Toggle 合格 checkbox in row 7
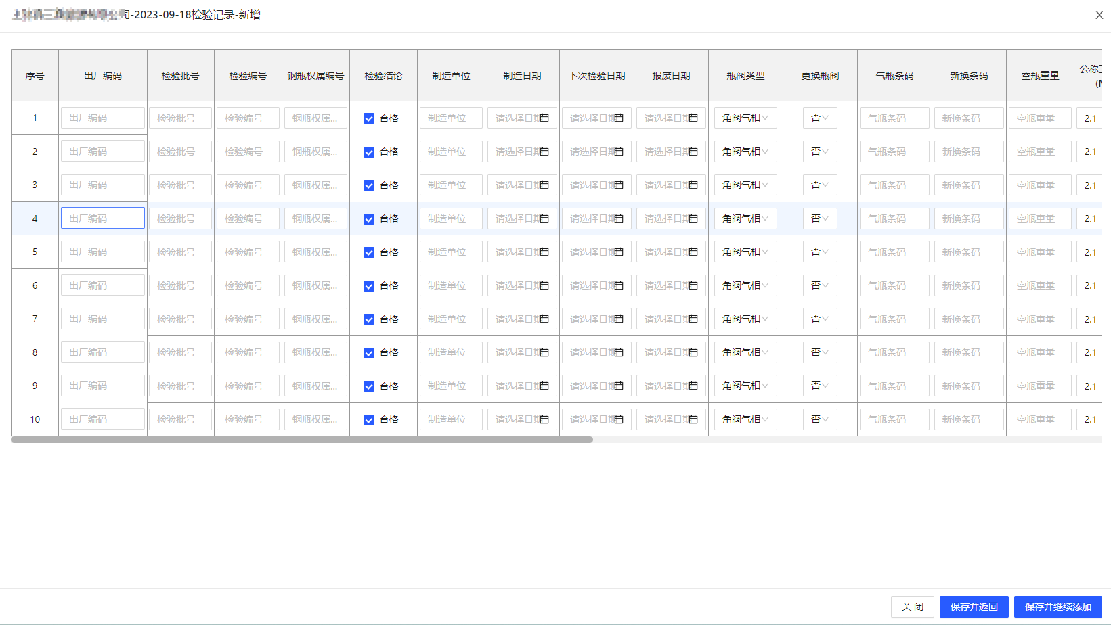Screen dimensions: 1111x625 click(x=369, y=319)
